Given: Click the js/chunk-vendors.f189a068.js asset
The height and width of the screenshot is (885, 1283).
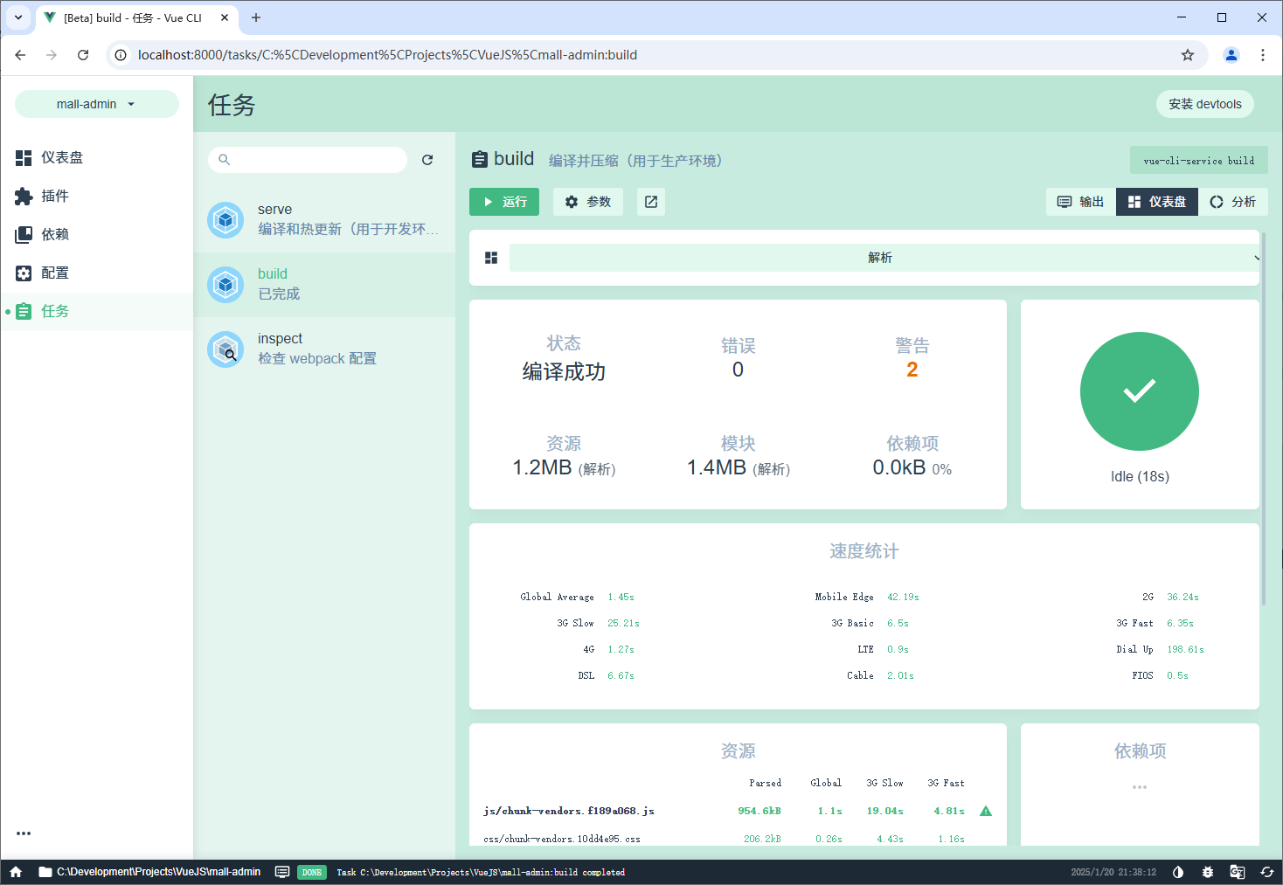Looking at the screenshot, I should coord(569,811).
